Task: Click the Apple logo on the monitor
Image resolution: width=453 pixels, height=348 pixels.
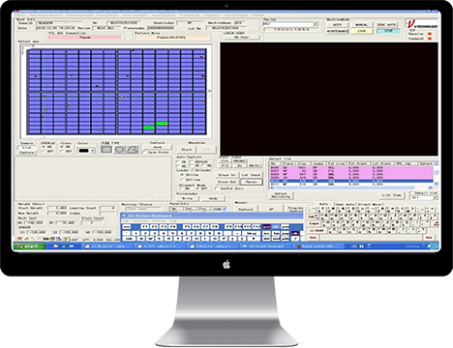Action: [x=226, y=265]
